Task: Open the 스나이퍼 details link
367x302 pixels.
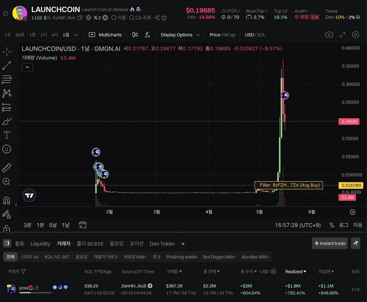Action: [x=231, y=11]
